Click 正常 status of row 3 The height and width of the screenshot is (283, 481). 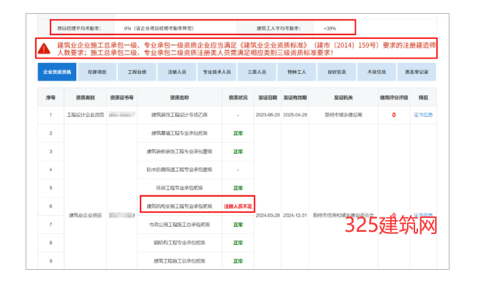[x=238, y=151]
